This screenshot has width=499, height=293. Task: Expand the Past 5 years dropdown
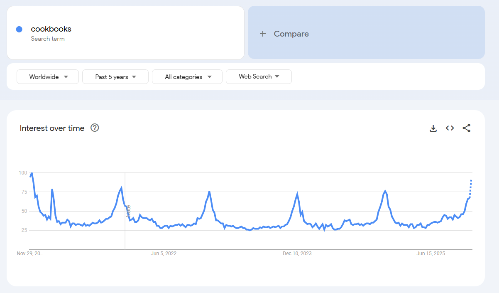tap(115, 77)
